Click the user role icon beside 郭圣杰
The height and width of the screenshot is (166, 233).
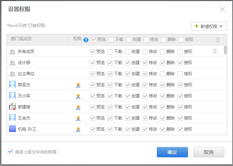tap(78, 85)
